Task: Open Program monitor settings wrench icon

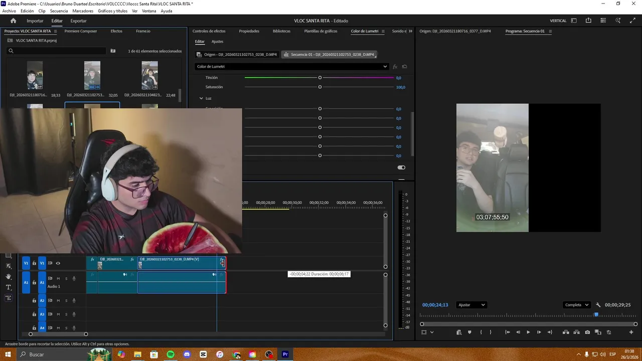Action: pyautogui.click(x=598, y=305)
